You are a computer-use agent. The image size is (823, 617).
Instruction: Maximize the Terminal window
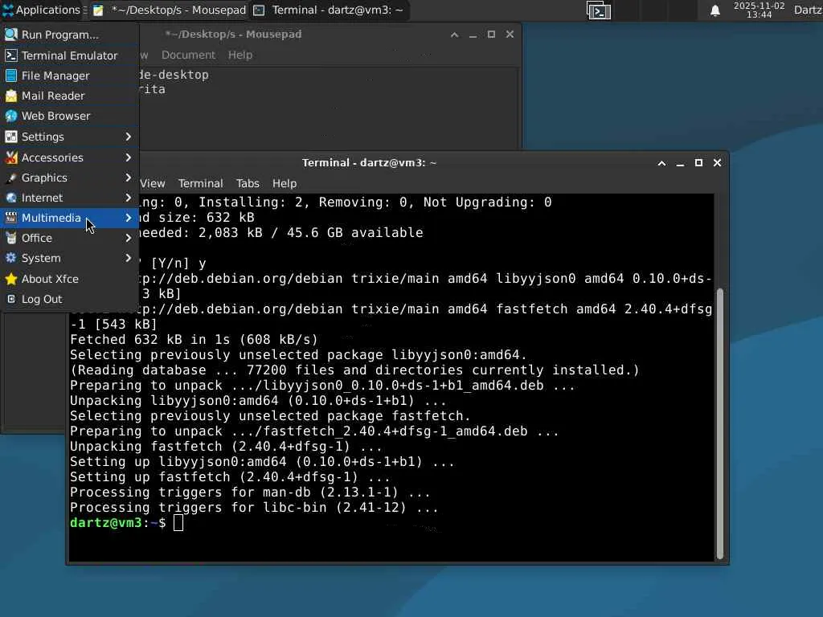(x=698, y=163)
